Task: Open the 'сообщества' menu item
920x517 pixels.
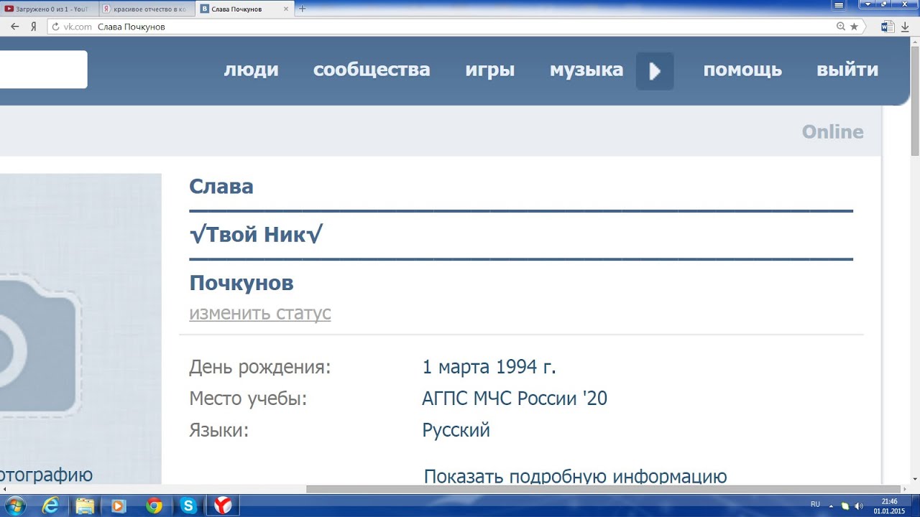Action: pos(372,70)
